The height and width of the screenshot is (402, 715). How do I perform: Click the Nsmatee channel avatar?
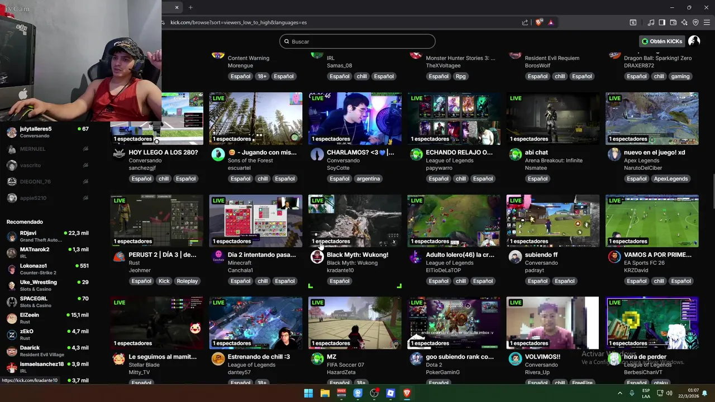(x=515, y=155)
